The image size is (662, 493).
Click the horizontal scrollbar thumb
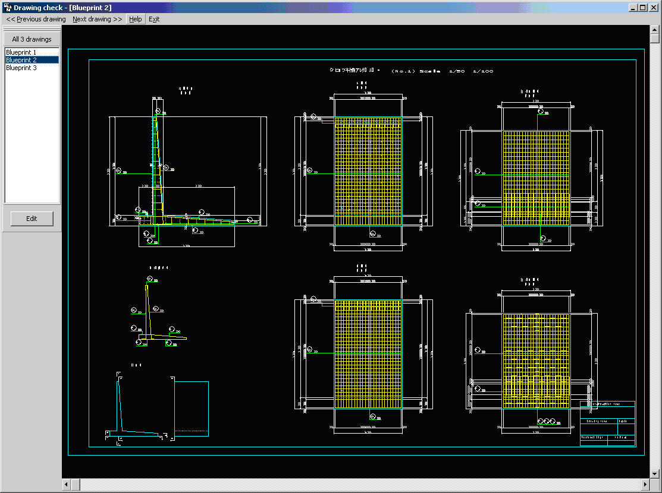(x=76, y=485)
